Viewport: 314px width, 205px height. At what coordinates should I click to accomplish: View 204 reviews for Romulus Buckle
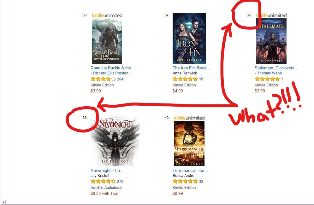(x=120, y=79)
